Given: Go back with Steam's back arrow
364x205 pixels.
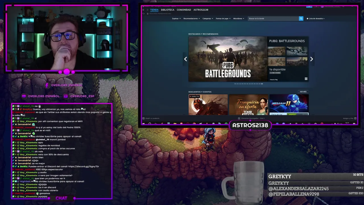Looking at the screenshot, I should point(144,10).
